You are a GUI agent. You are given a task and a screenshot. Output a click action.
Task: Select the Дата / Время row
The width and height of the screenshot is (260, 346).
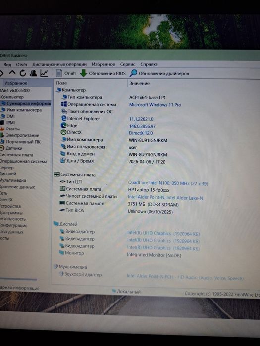(113, 161)
